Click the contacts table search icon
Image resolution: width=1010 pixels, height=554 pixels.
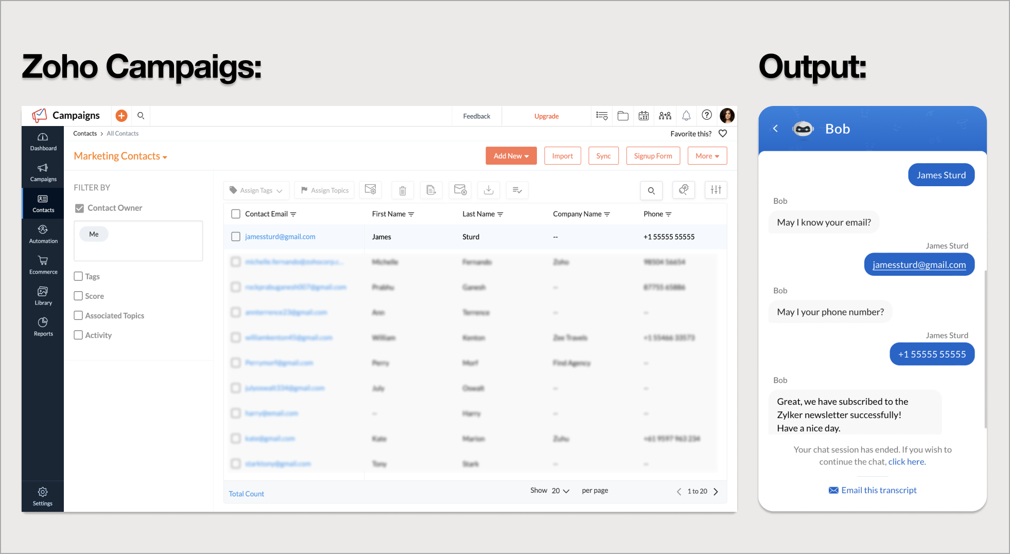(x=651, y=190)
